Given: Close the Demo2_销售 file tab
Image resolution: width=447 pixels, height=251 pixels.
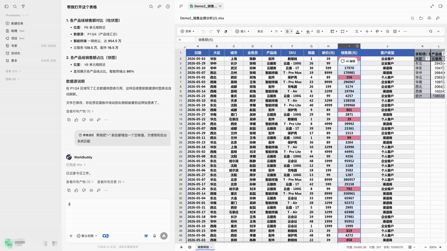Looking at the screenshot, I should pyautogui.click(x=220, y=6).
